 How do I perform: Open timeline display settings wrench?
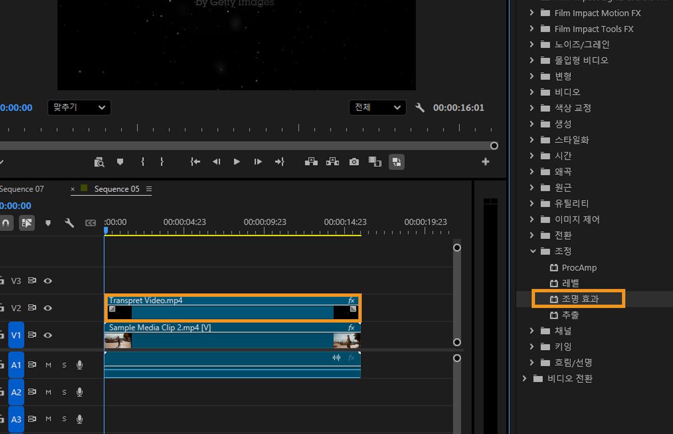click(70, 223)
